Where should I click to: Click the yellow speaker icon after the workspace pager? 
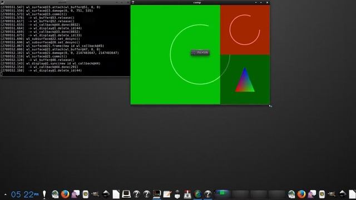click(x=322, y=194)
